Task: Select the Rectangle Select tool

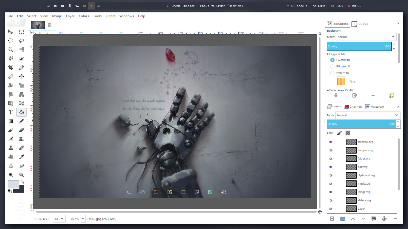Action: [x=22, y=32]
